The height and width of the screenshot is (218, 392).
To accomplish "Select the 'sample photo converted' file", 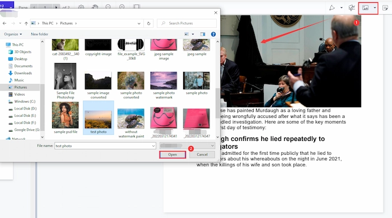I will pos(131,86).
